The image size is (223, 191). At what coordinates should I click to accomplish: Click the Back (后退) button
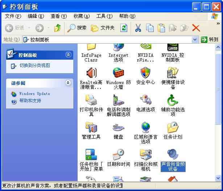[15, 28]
